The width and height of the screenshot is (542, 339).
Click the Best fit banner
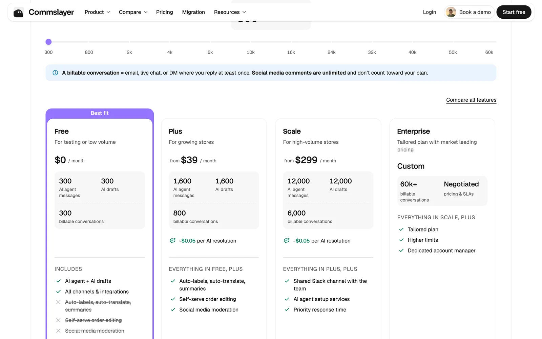[x=100, y=113]
